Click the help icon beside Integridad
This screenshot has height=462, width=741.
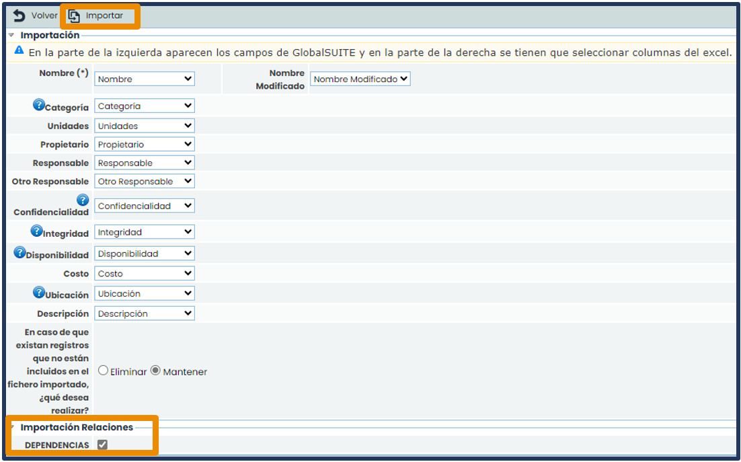pos(37,231)
